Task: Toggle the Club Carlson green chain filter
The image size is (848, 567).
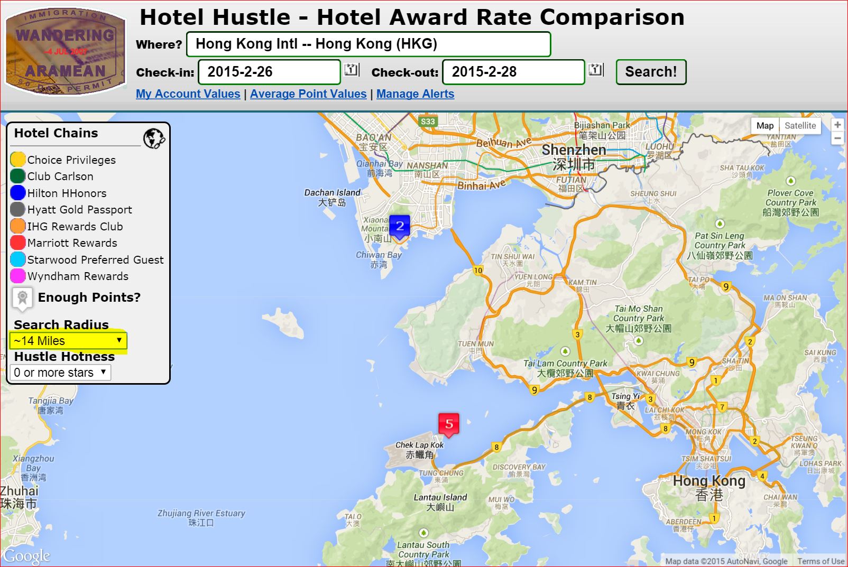Action: point(18,176)
